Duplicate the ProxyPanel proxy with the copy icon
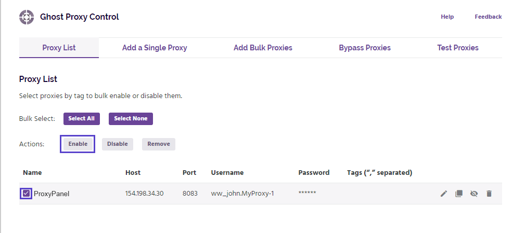Screen dimensions: 512x233 pos(458,194)
